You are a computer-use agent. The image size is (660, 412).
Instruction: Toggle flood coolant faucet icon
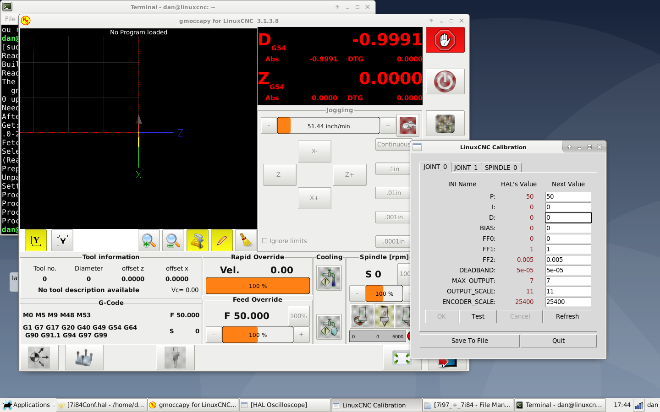pos(329,278)
